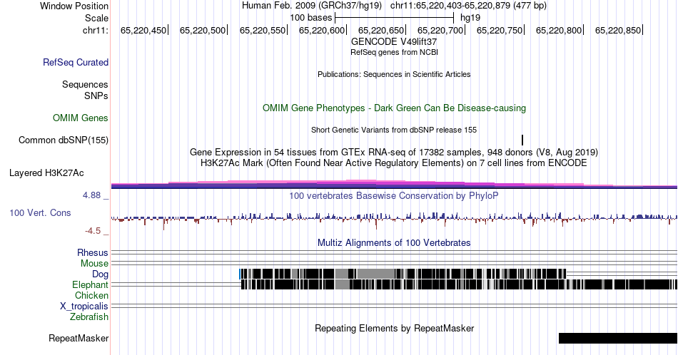
Task: Click the Common dbSNP(155) track label
Action: (x=64, y=140)
